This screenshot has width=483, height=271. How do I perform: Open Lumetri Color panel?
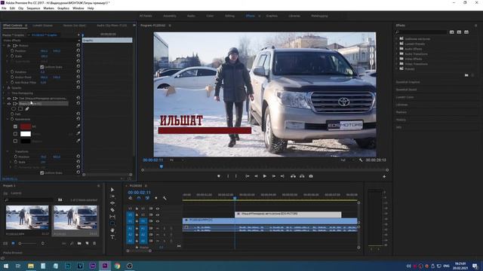tap(405, 97)
